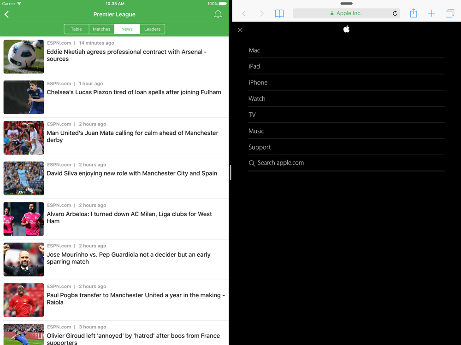Close the Apple site menu with X
The width and height of the screenshot is (461, 345).
pos(240,30)
